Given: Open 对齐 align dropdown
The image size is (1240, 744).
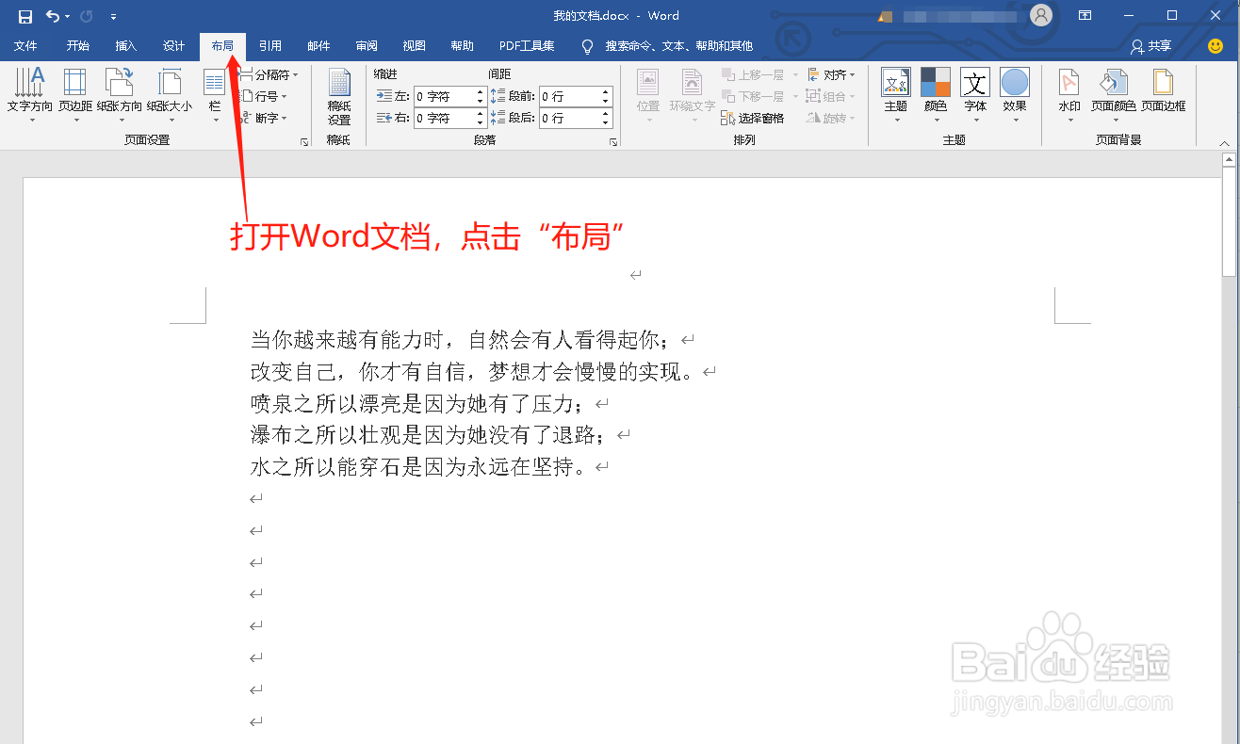Looking at the screenshot, I should click(831, 74).
